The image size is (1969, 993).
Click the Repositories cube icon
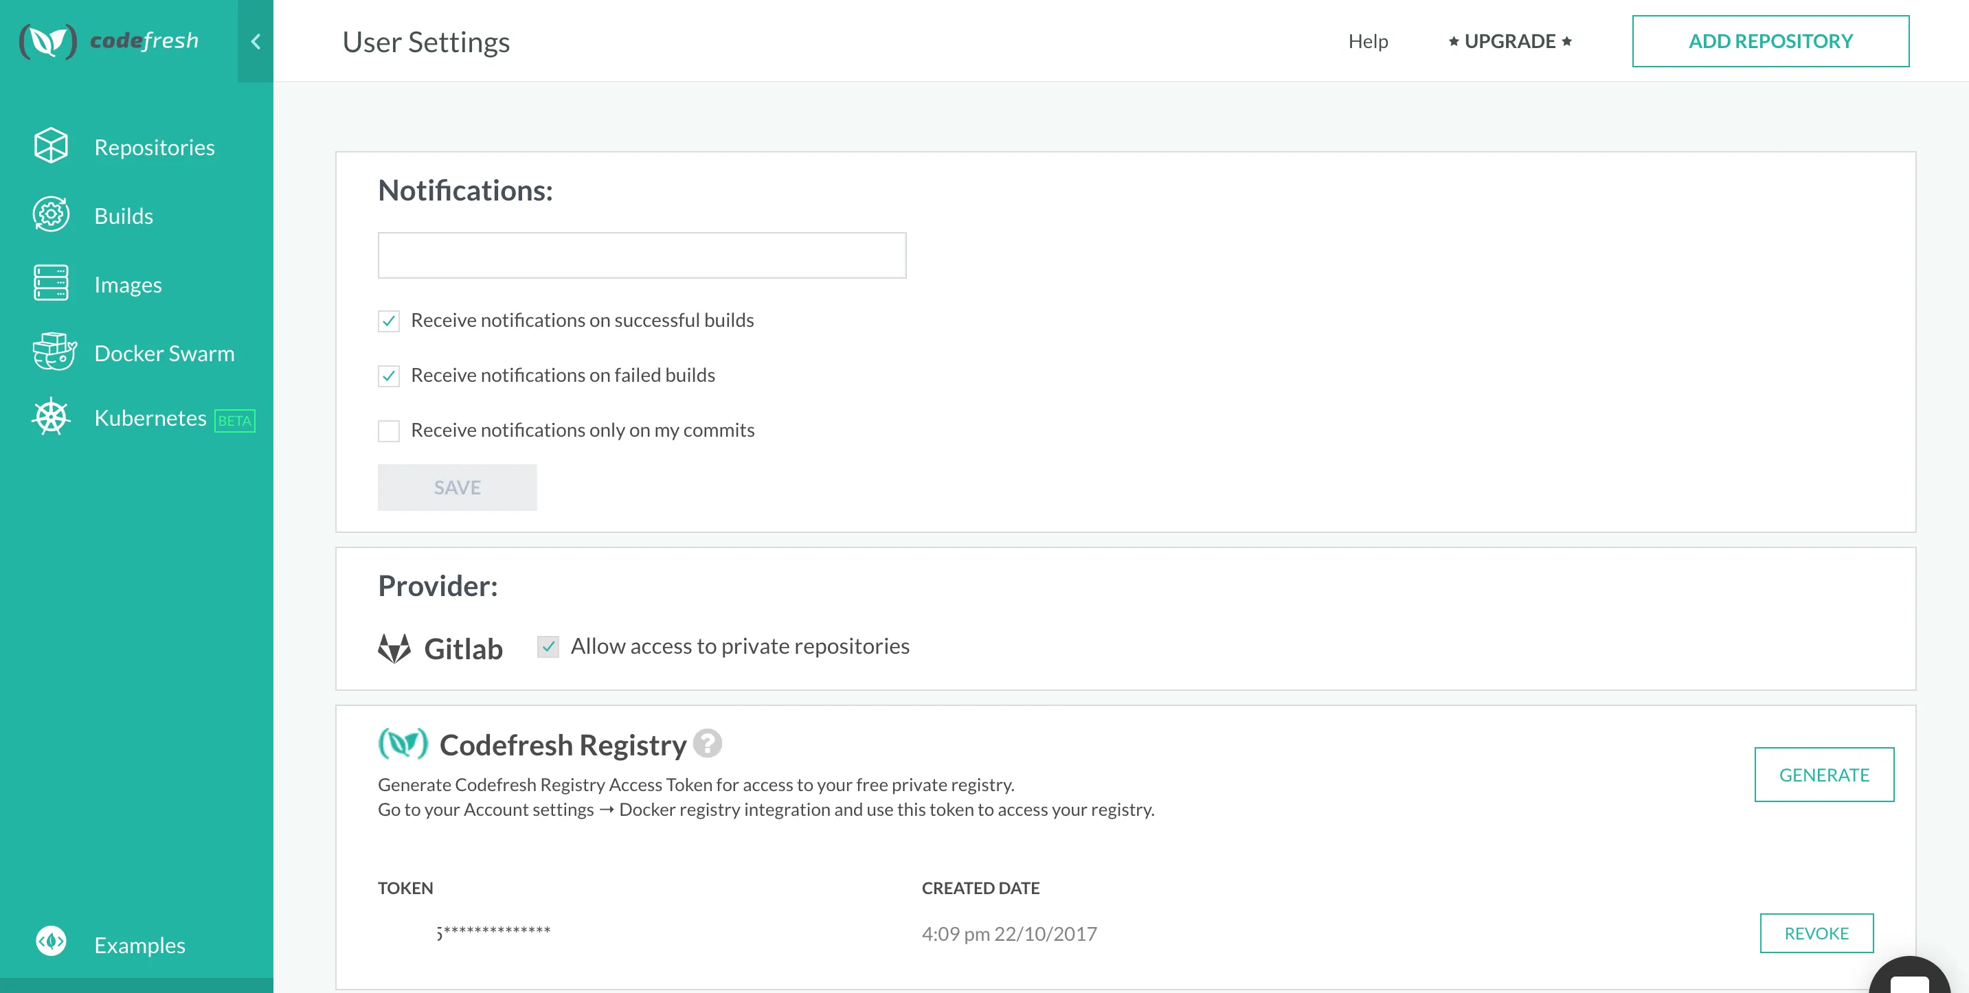point(52,146)
